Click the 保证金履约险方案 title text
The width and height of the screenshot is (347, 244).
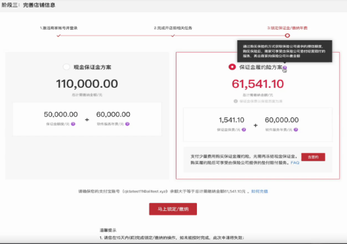pos(260,67)
